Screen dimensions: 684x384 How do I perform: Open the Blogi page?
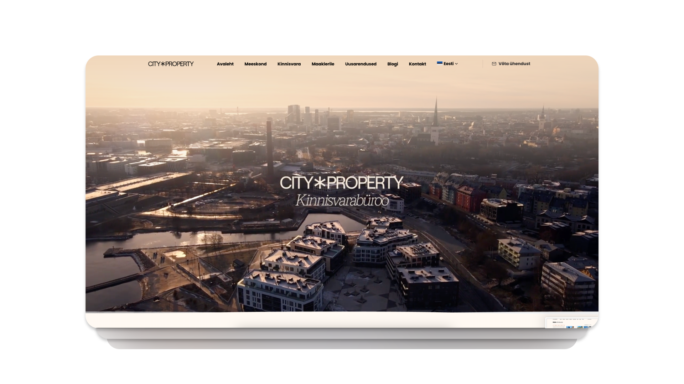point(393,64)
